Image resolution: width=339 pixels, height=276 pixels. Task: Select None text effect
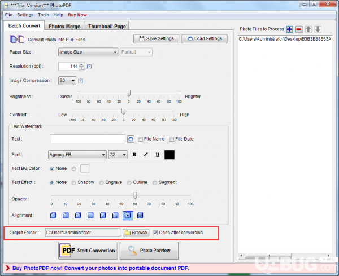pos(51,183)
